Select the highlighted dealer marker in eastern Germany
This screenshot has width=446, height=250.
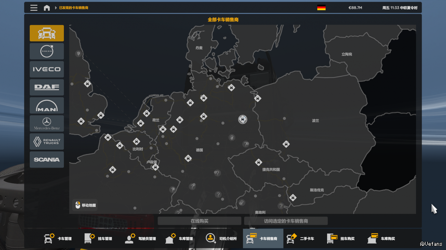click(x=243, y=119)
